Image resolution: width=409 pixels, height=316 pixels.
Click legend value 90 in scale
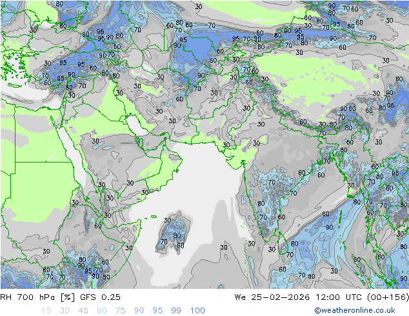[139, 310]
